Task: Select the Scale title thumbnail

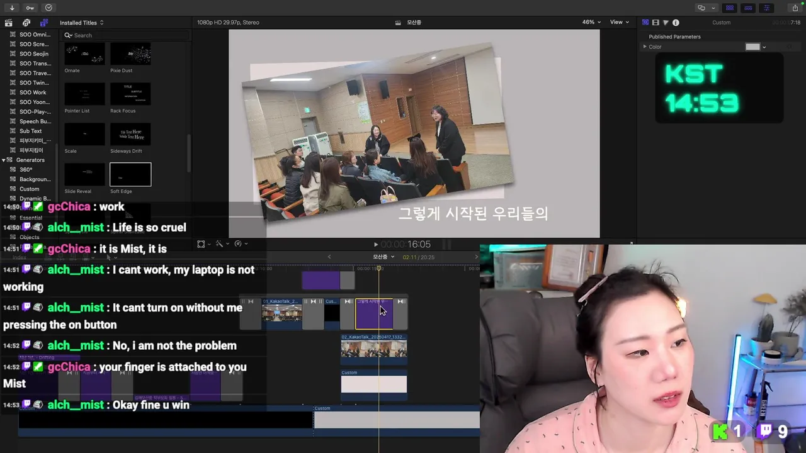Action: coord(84,134)
